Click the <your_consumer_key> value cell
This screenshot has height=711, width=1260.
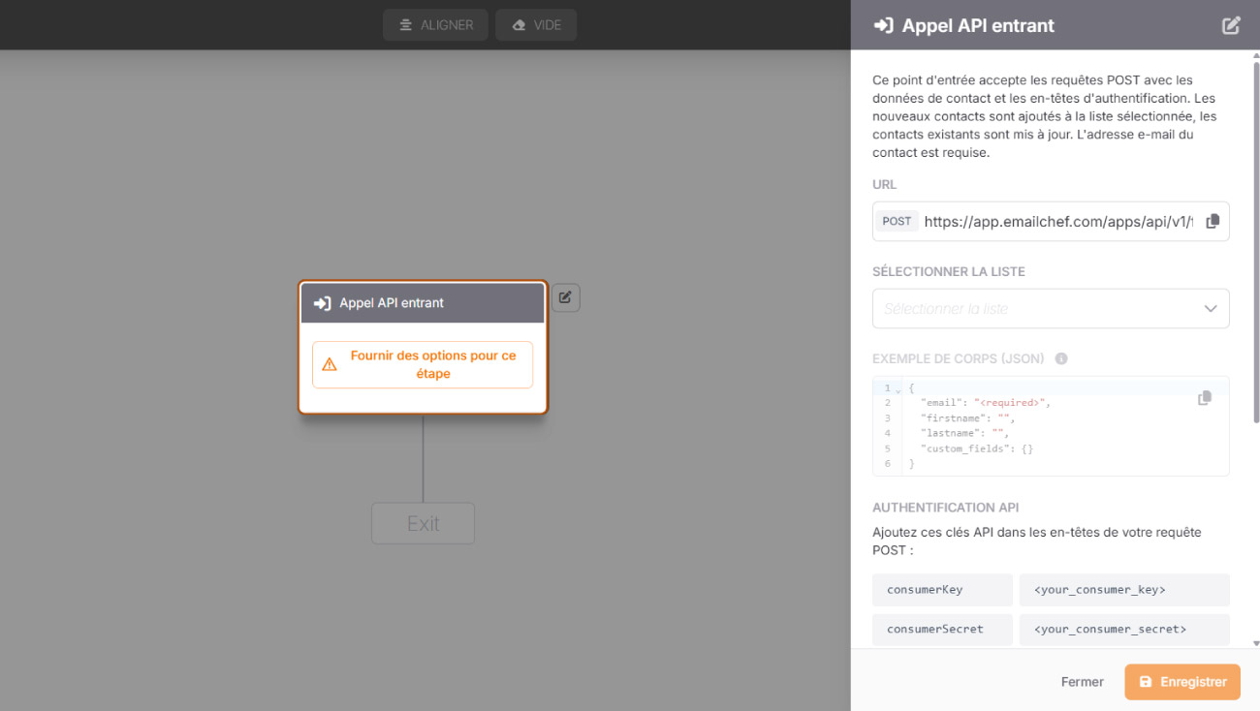(1124, 590)
